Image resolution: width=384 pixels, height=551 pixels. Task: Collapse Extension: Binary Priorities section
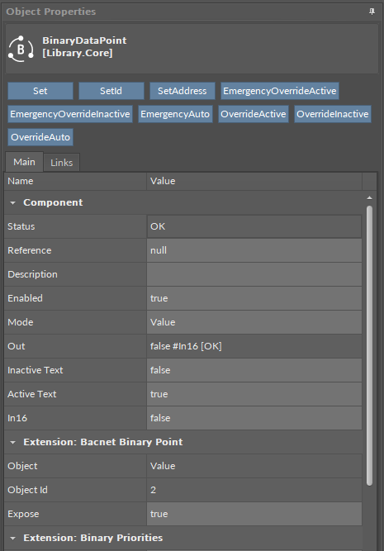13,538
